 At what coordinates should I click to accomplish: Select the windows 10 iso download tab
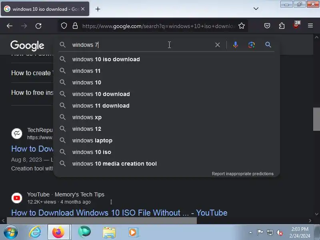(x=45, y=9)
